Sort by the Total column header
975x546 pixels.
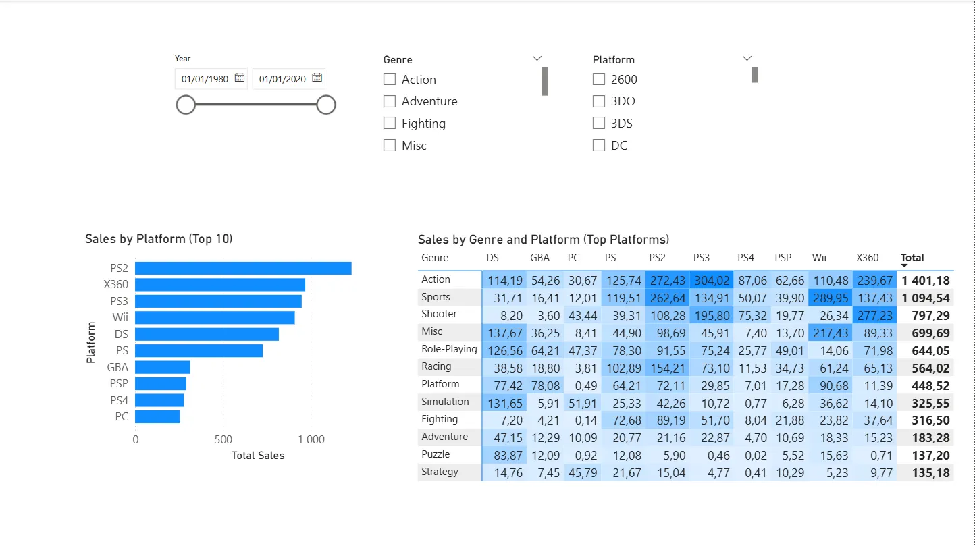[x=912, y=257]
